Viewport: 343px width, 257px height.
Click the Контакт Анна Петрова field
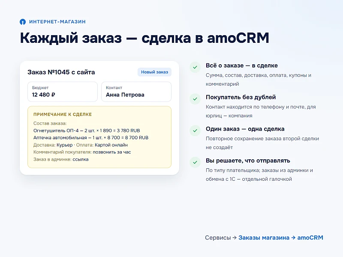pyautogui.click(x=136, y=92)
